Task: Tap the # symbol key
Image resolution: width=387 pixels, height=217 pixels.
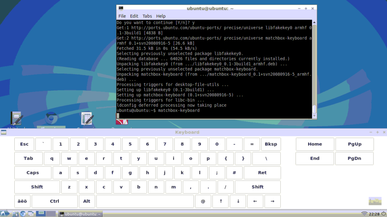Action: [x=234, y=172]
